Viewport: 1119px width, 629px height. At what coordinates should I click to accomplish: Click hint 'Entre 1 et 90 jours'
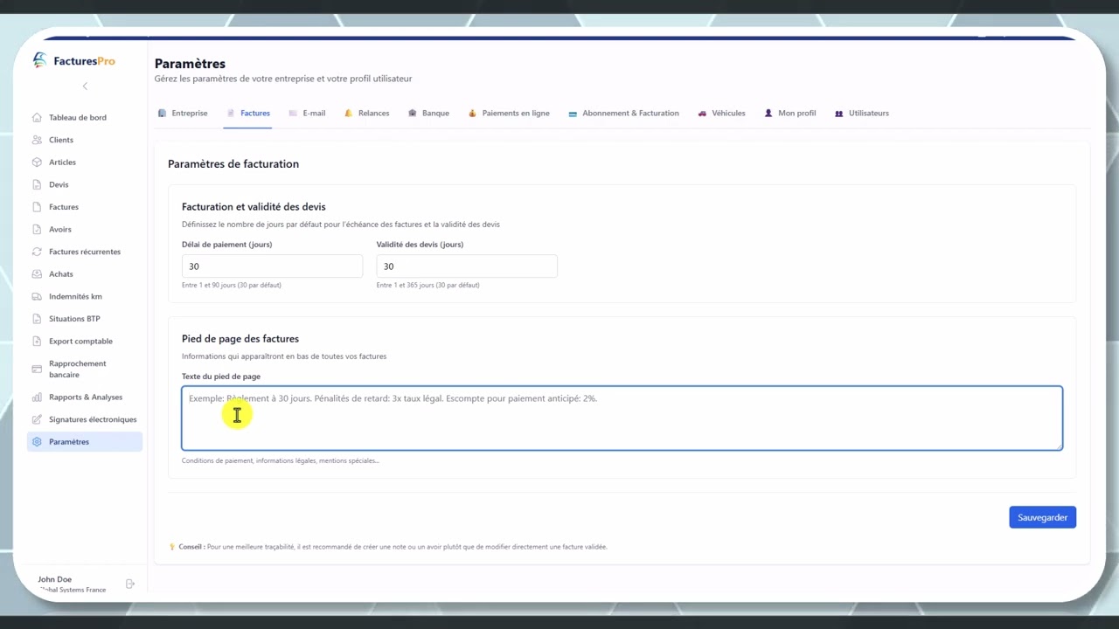pos(232,286)
